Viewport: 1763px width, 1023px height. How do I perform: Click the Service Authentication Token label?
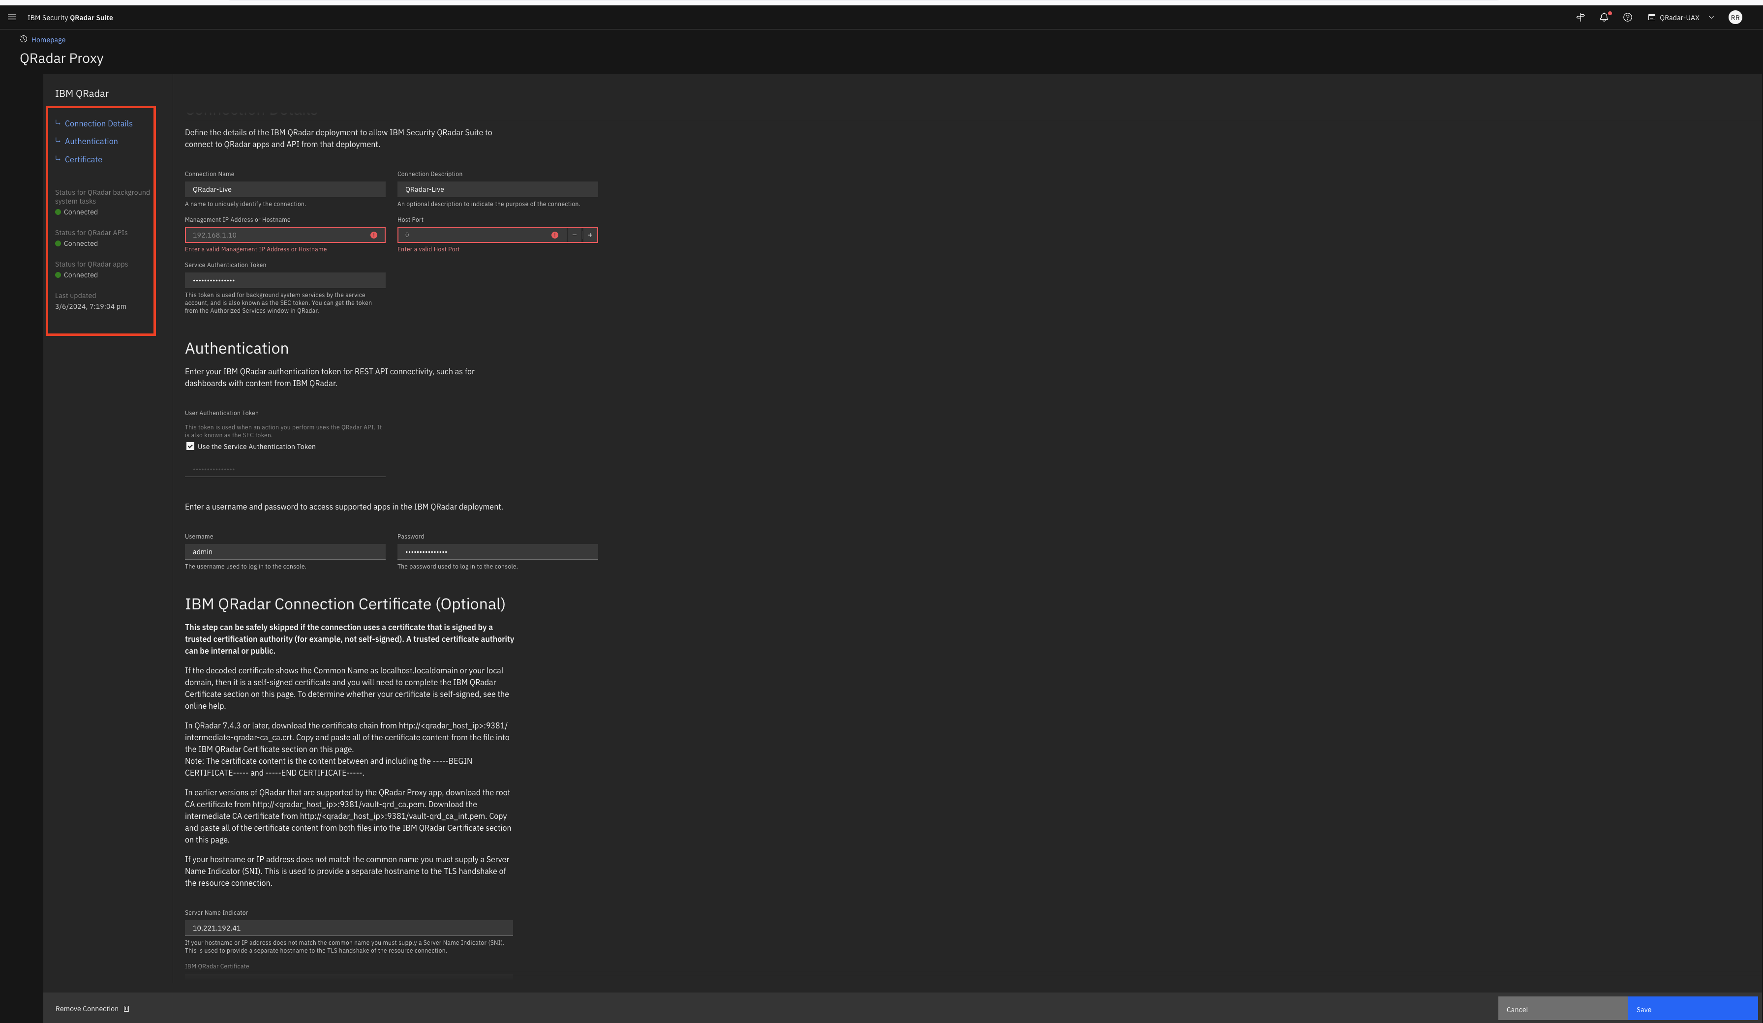pos(225,265)
